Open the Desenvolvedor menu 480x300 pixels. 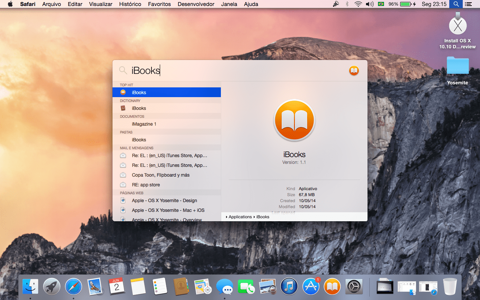tap(196, 4)
